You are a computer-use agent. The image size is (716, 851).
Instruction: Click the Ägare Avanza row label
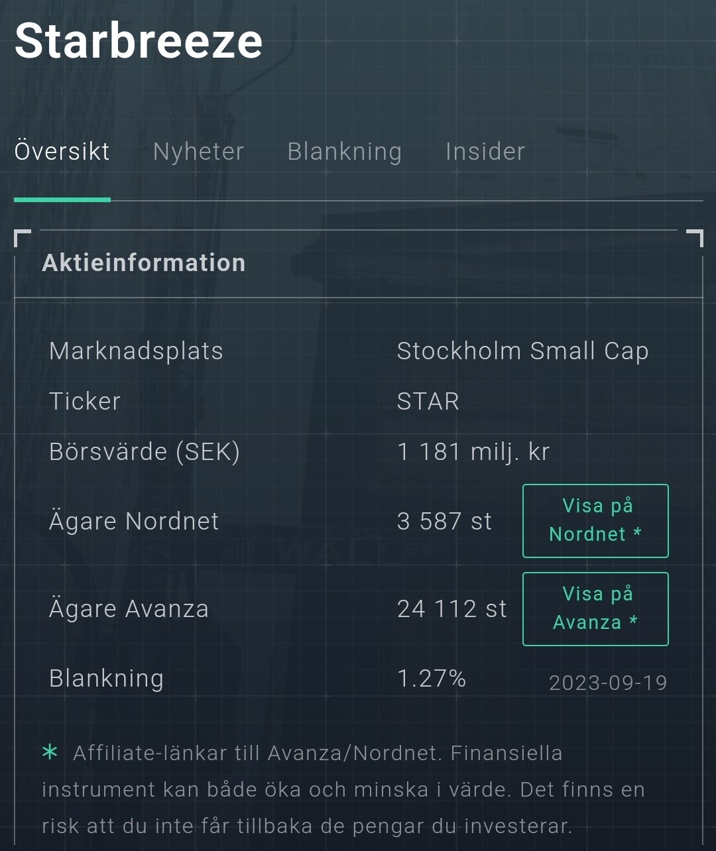(x=129, y=608)
